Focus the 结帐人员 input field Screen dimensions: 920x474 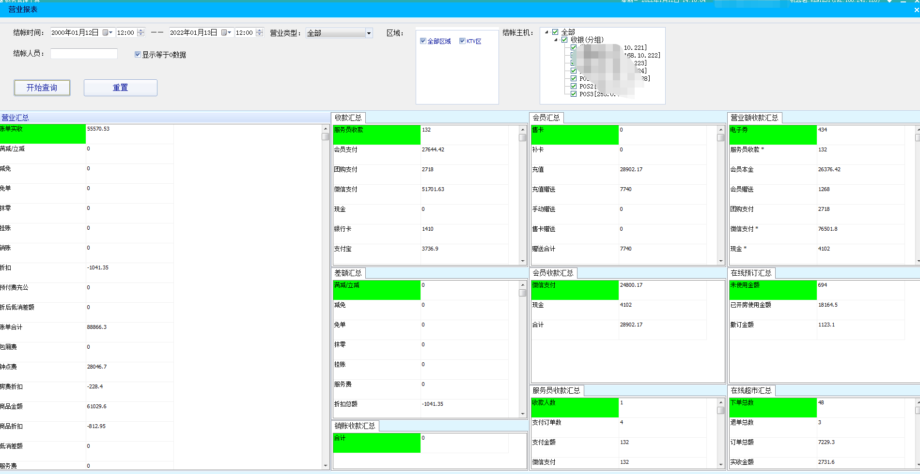[x=84, y=53]
